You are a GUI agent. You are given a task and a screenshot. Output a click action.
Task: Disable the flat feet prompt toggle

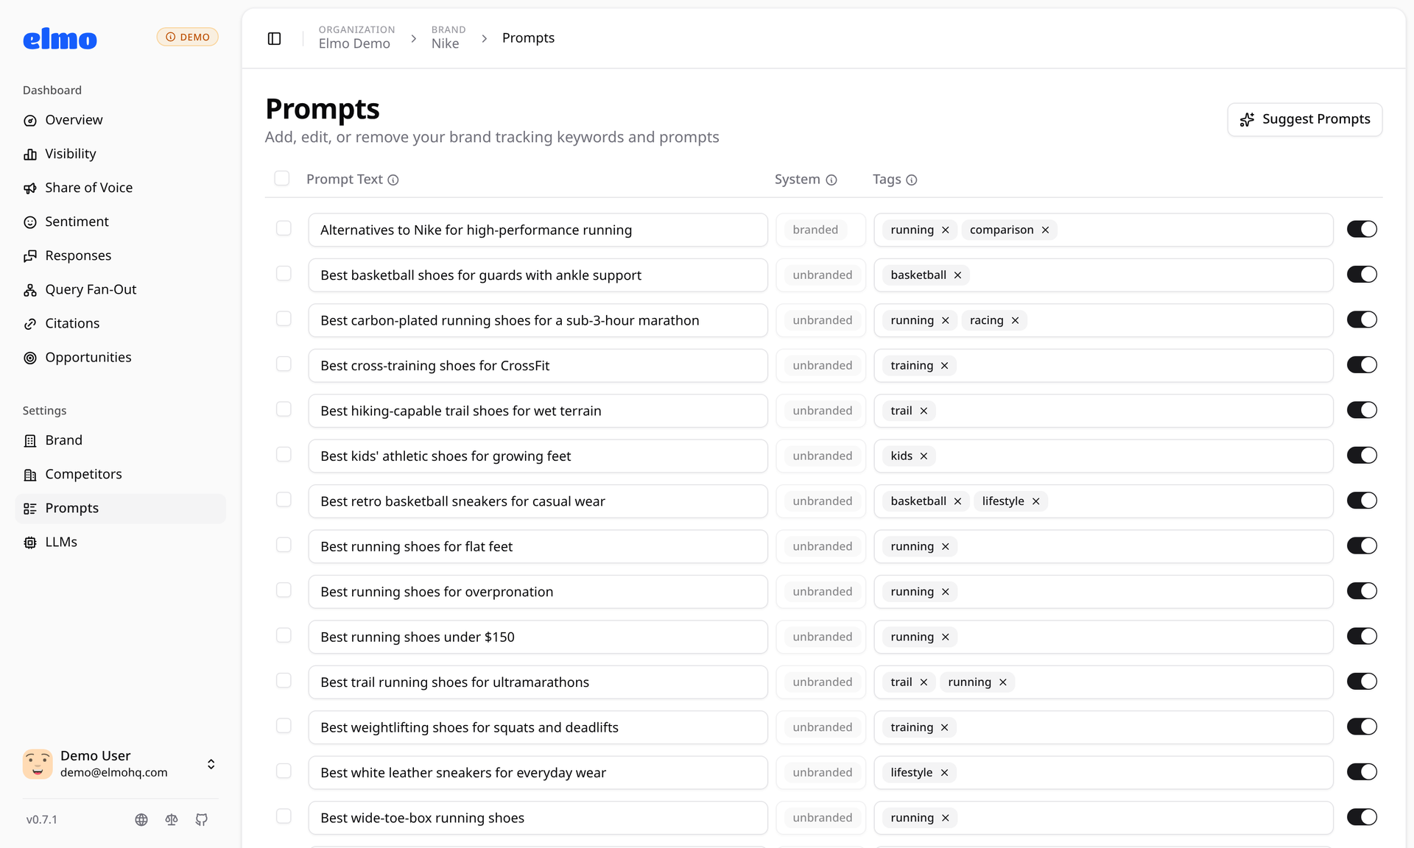(x=1362, y=545)
